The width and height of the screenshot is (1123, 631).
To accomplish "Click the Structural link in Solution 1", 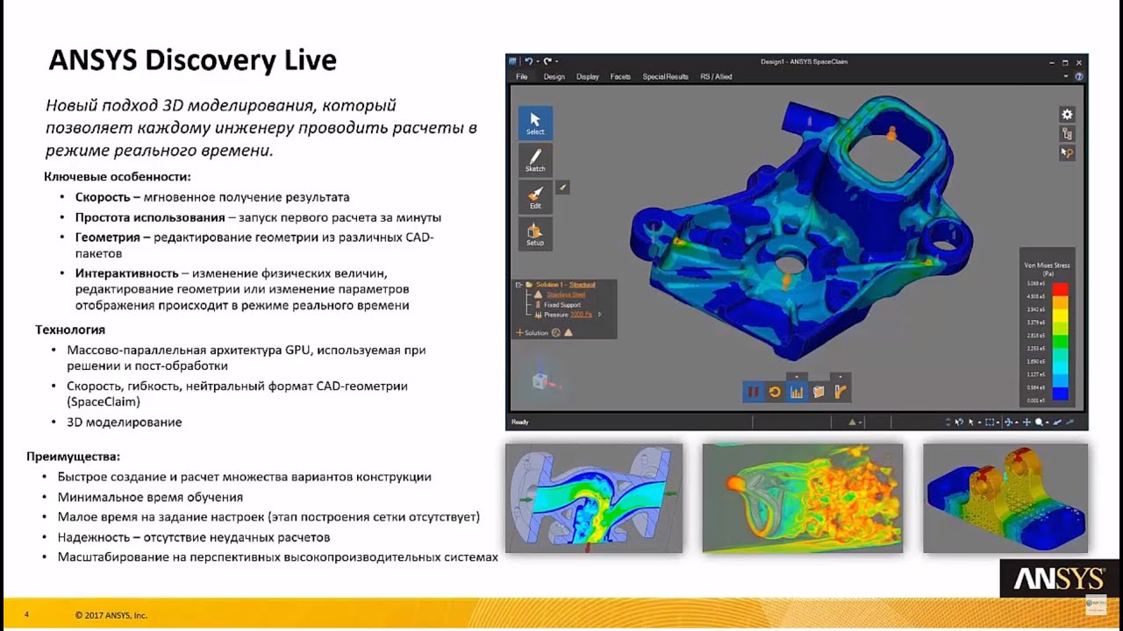I will click(x=583, y=285).
